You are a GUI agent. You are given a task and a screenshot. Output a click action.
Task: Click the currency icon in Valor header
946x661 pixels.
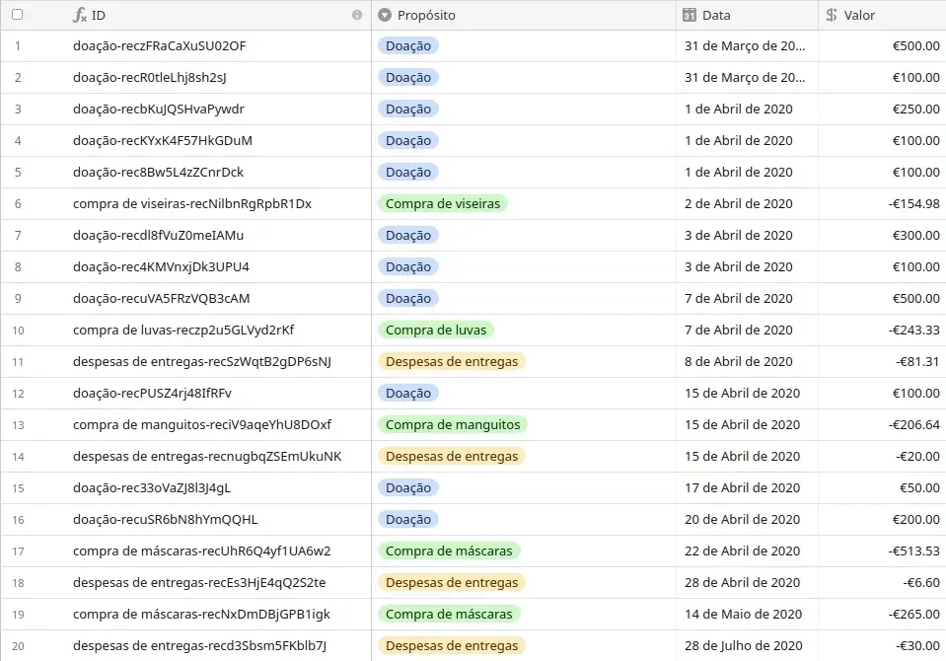point(832,15)
